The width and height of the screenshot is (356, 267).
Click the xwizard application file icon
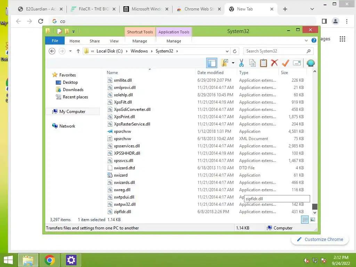(x=110, y=175)
